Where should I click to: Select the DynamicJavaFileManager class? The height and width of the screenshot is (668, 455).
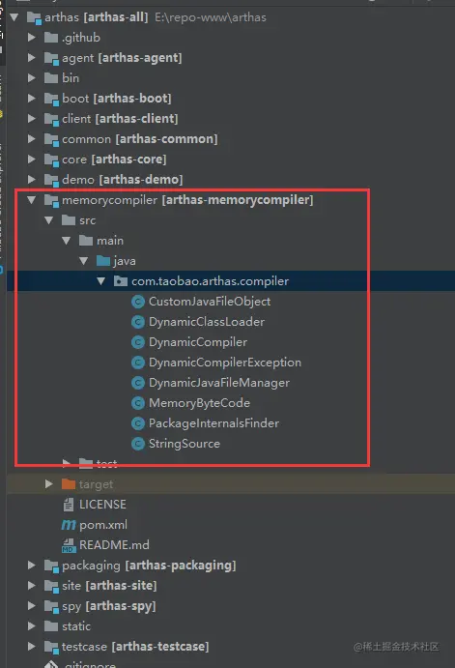coord(219,383)
